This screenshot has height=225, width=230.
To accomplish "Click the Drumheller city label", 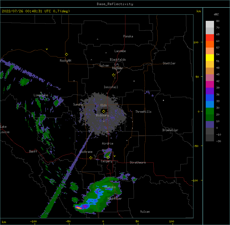I will 170,130.
